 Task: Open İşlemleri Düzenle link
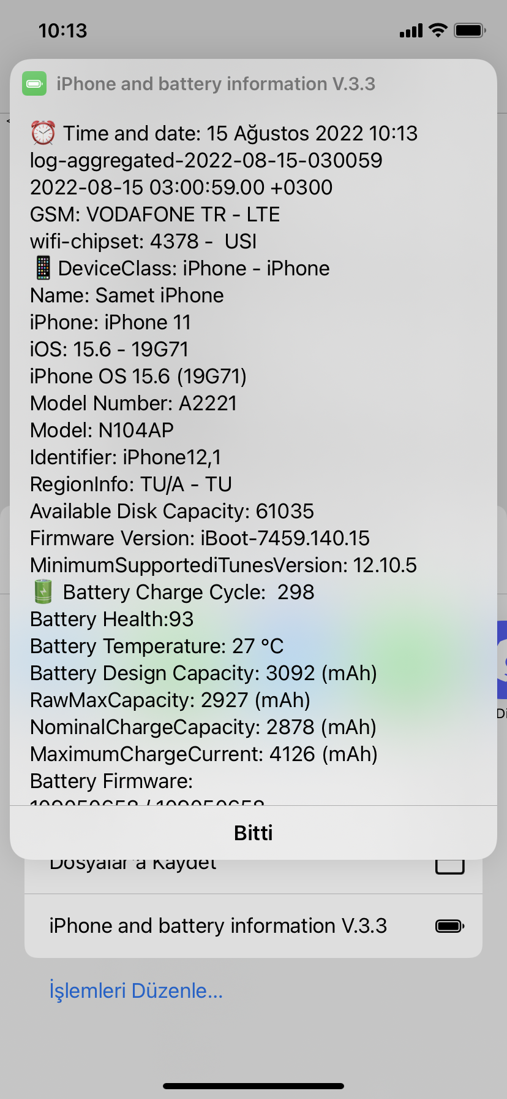(x=136, y=990)
